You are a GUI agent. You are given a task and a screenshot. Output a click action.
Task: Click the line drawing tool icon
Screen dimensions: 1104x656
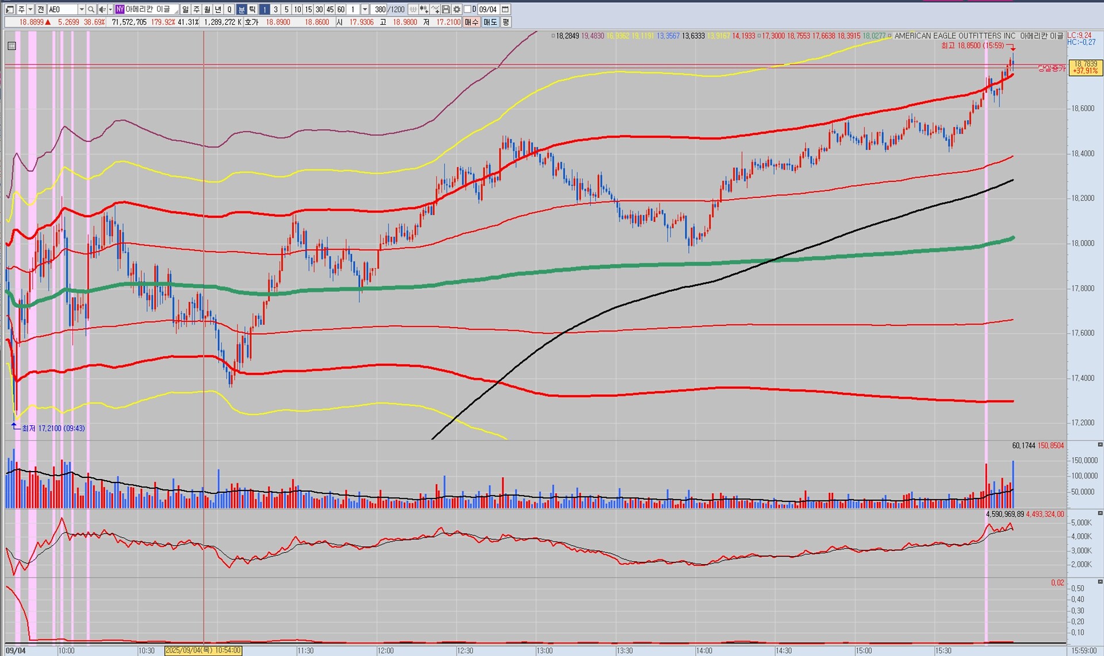point(435,10)
